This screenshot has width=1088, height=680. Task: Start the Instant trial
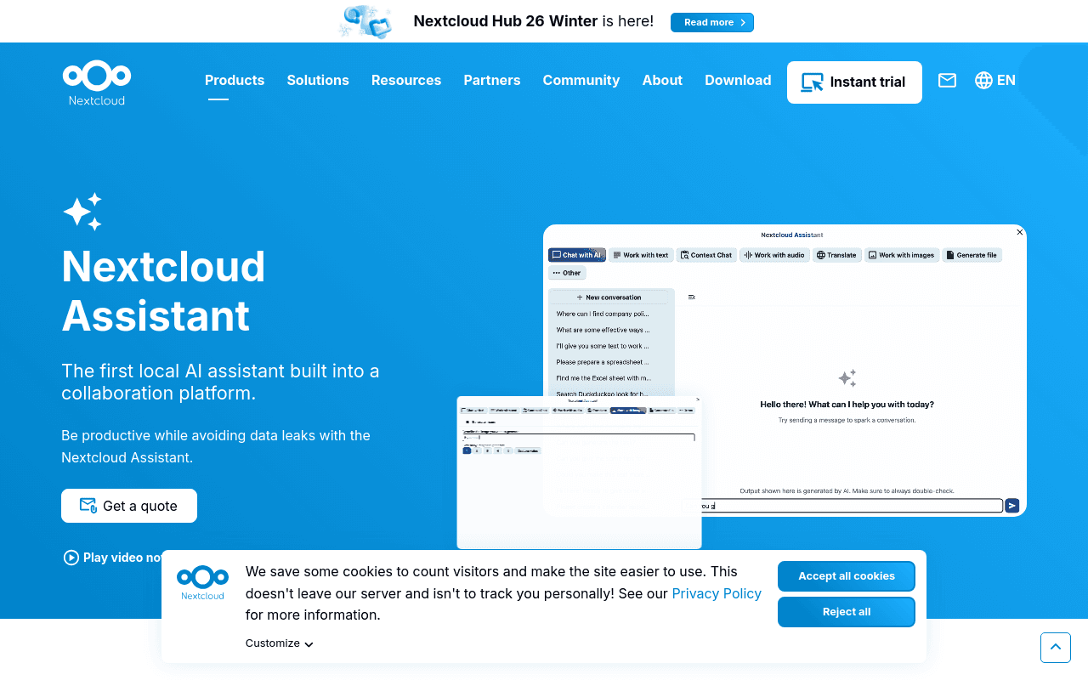854,82
